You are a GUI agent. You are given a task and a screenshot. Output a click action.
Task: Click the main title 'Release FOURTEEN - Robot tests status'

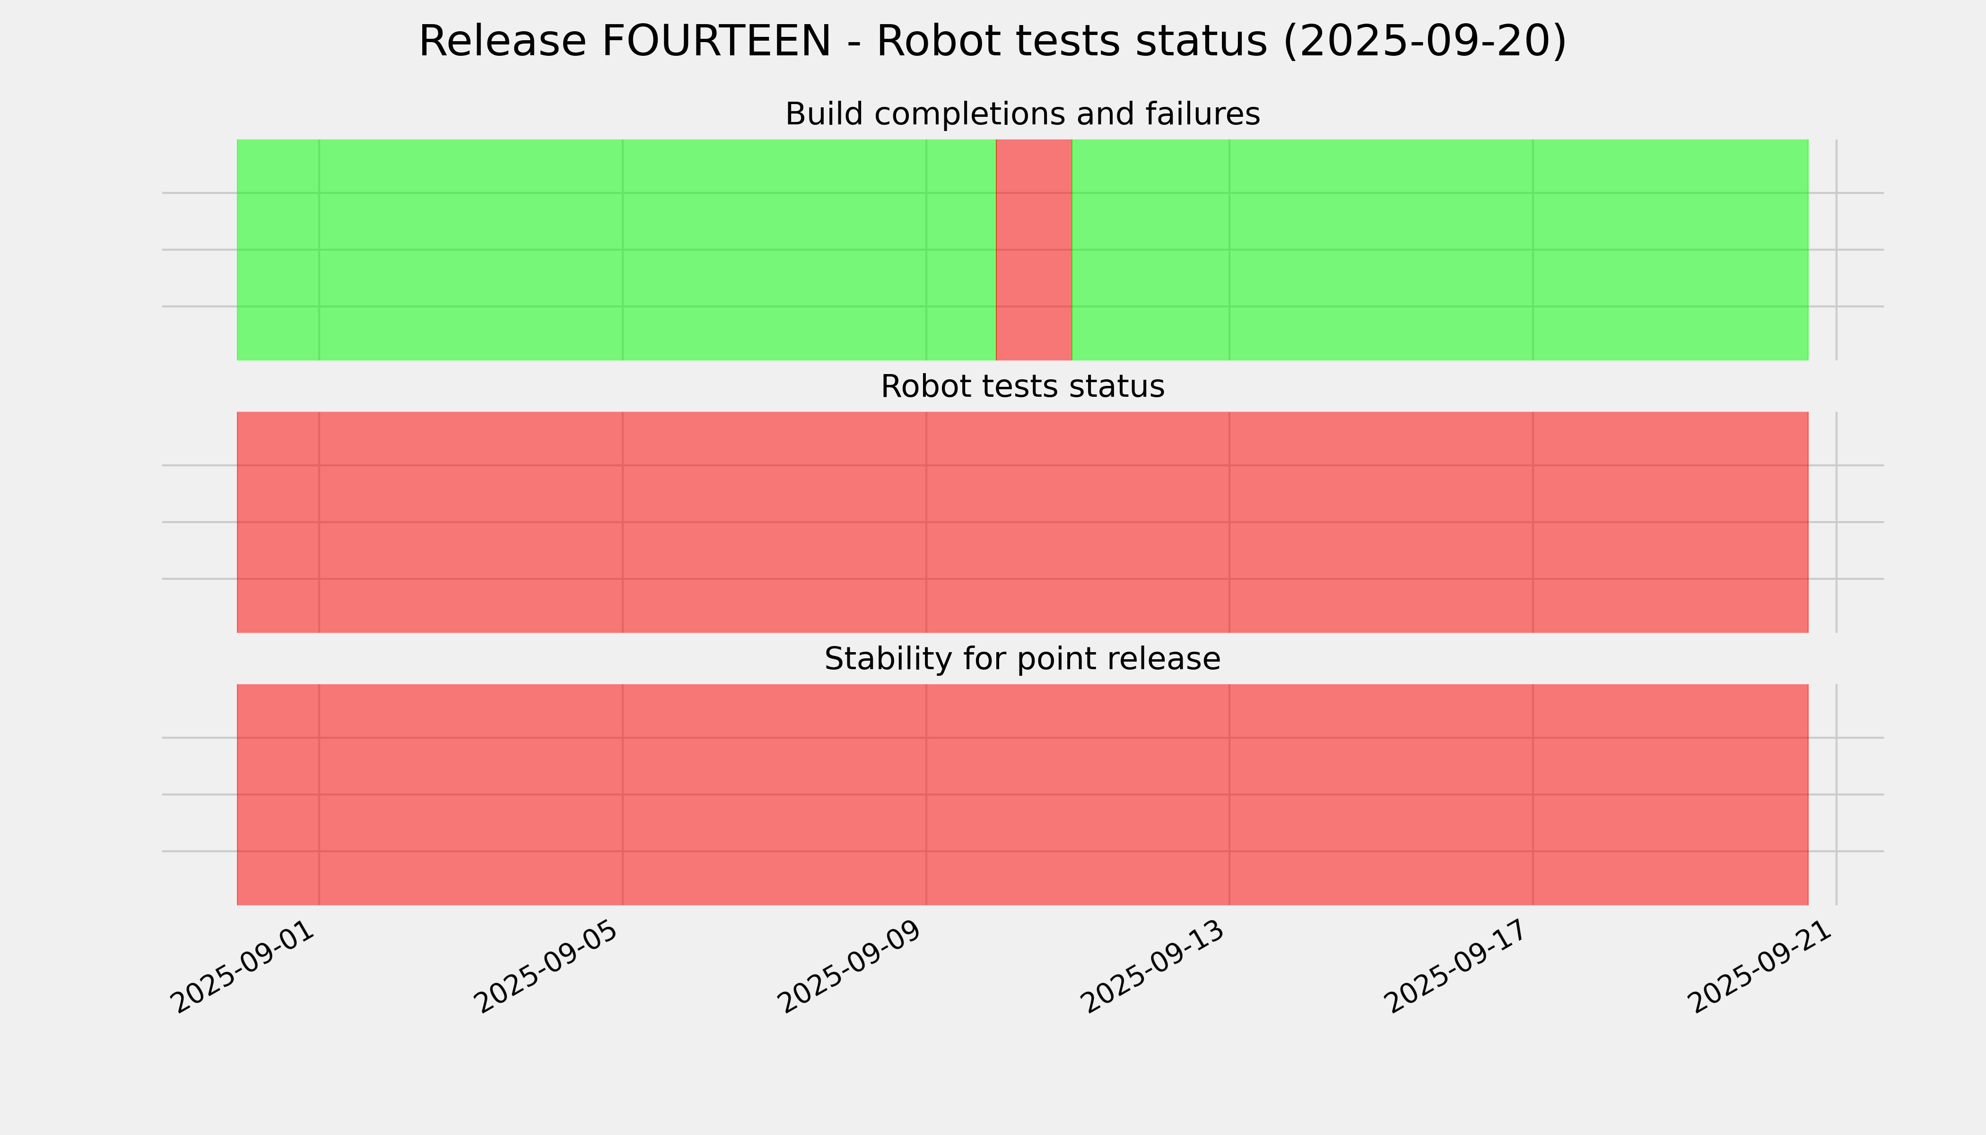click(992, 41)
